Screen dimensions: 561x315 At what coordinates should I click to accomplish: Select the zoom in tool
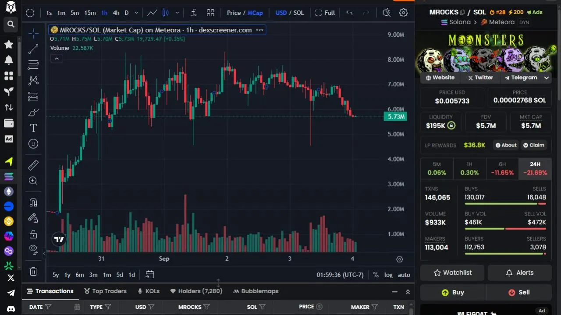pyautogui.click(x=33, y=181)
